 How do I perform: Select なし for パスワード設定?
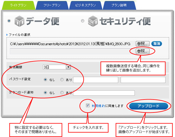[45, 80]
